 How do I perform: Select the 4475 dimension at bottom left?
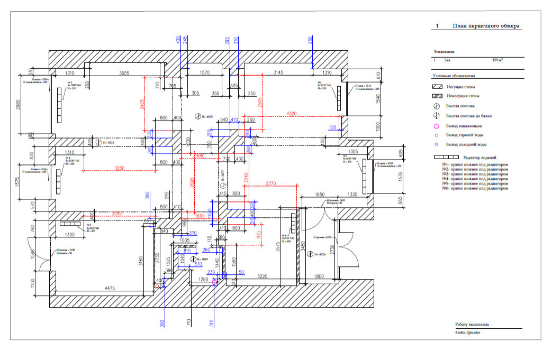click(110, 288)
